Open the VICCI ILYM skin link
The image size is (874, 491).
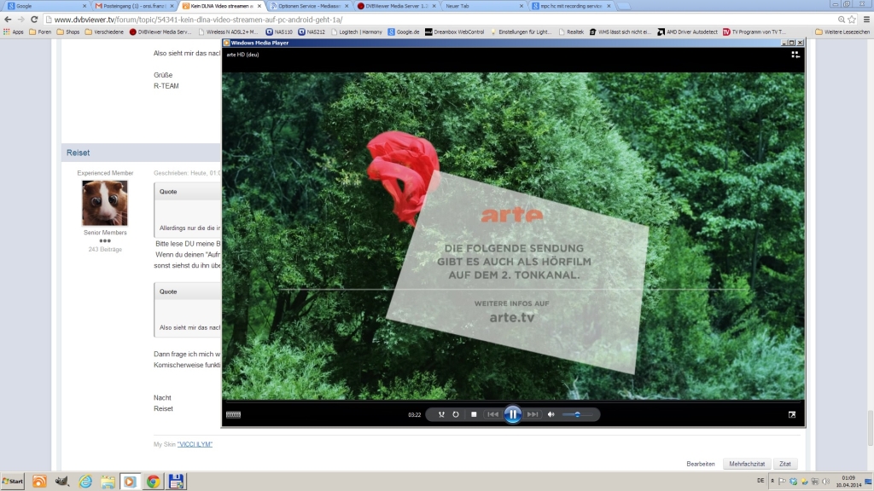coord(195,444)
